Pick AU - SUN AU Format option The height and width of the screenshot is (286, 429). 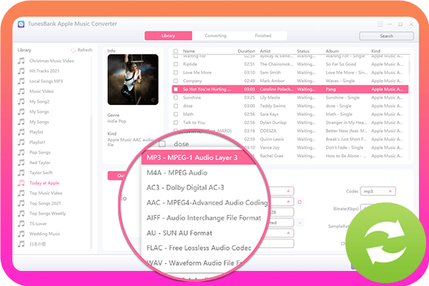coord(179,233)
